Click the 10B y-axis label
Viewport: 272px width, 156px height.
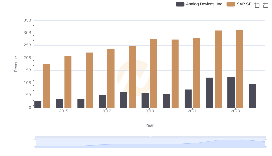[28, 83]
